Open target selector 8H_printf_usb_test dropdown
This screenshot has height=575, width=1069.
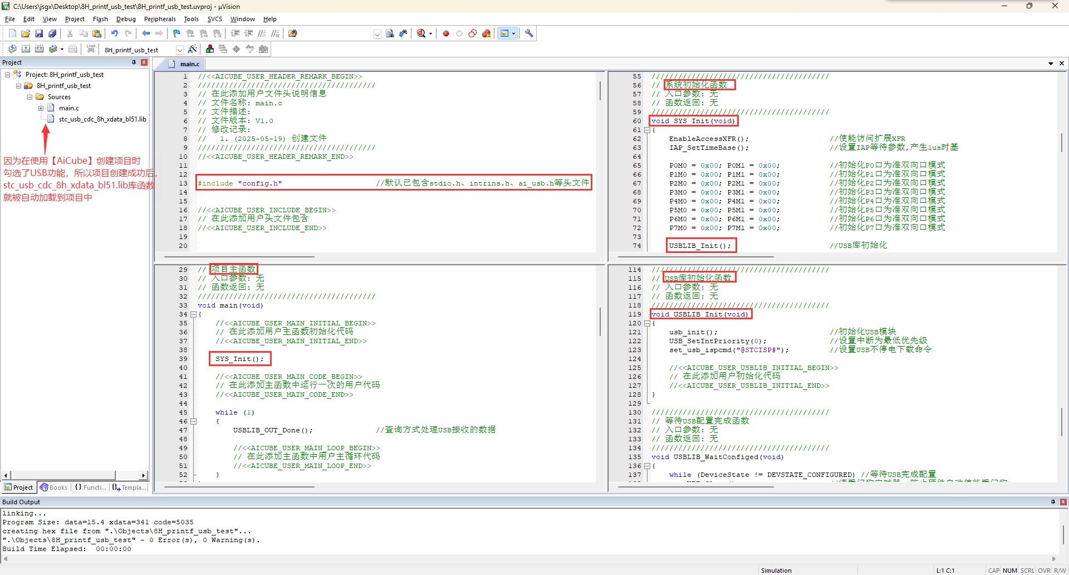click(x=179, y=50)
